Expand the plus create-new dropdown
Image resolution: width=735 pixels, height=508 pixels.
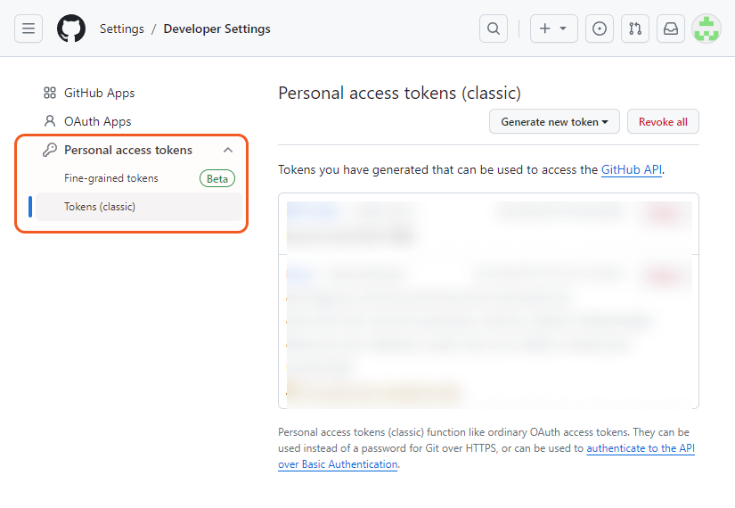pos(553,29)
